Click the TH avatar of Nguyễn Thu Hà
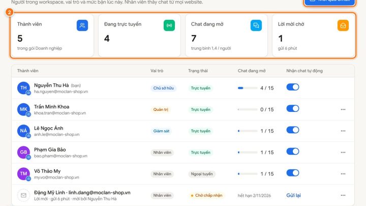This screenshot has width=366, height=206. 23,88
